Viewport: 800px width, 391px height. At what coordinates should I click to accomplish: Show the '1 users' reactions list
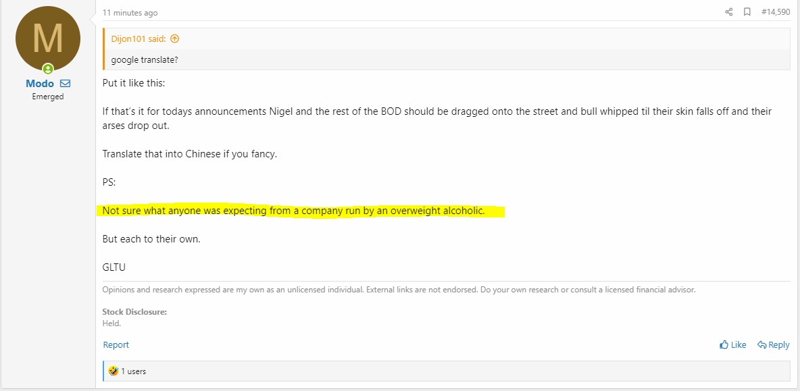pos(133,371)
